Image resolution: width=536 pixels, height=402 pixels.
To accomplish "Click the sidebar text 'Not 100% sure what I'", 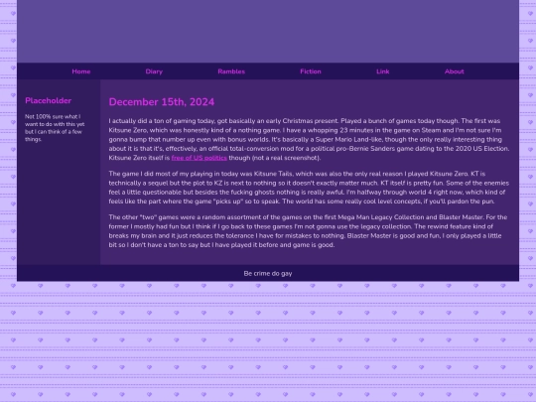I will pyautogui.click(x=53, y=116).
